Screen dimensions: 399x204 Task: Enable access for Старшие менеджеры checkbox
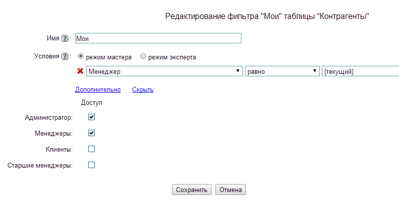pyautogui.click(x=91, y=165)
